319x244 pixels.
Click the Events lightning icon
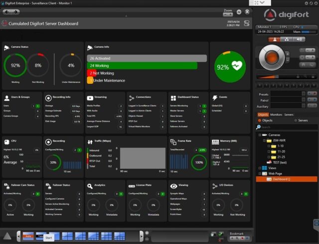click(x=215, y=98)
